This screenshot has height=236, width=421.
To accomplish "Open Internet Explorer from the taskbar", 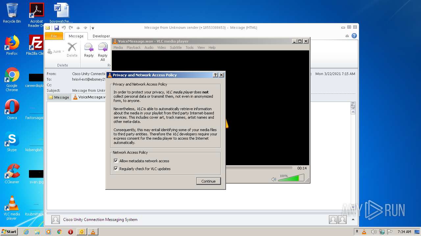I will 26,232.
